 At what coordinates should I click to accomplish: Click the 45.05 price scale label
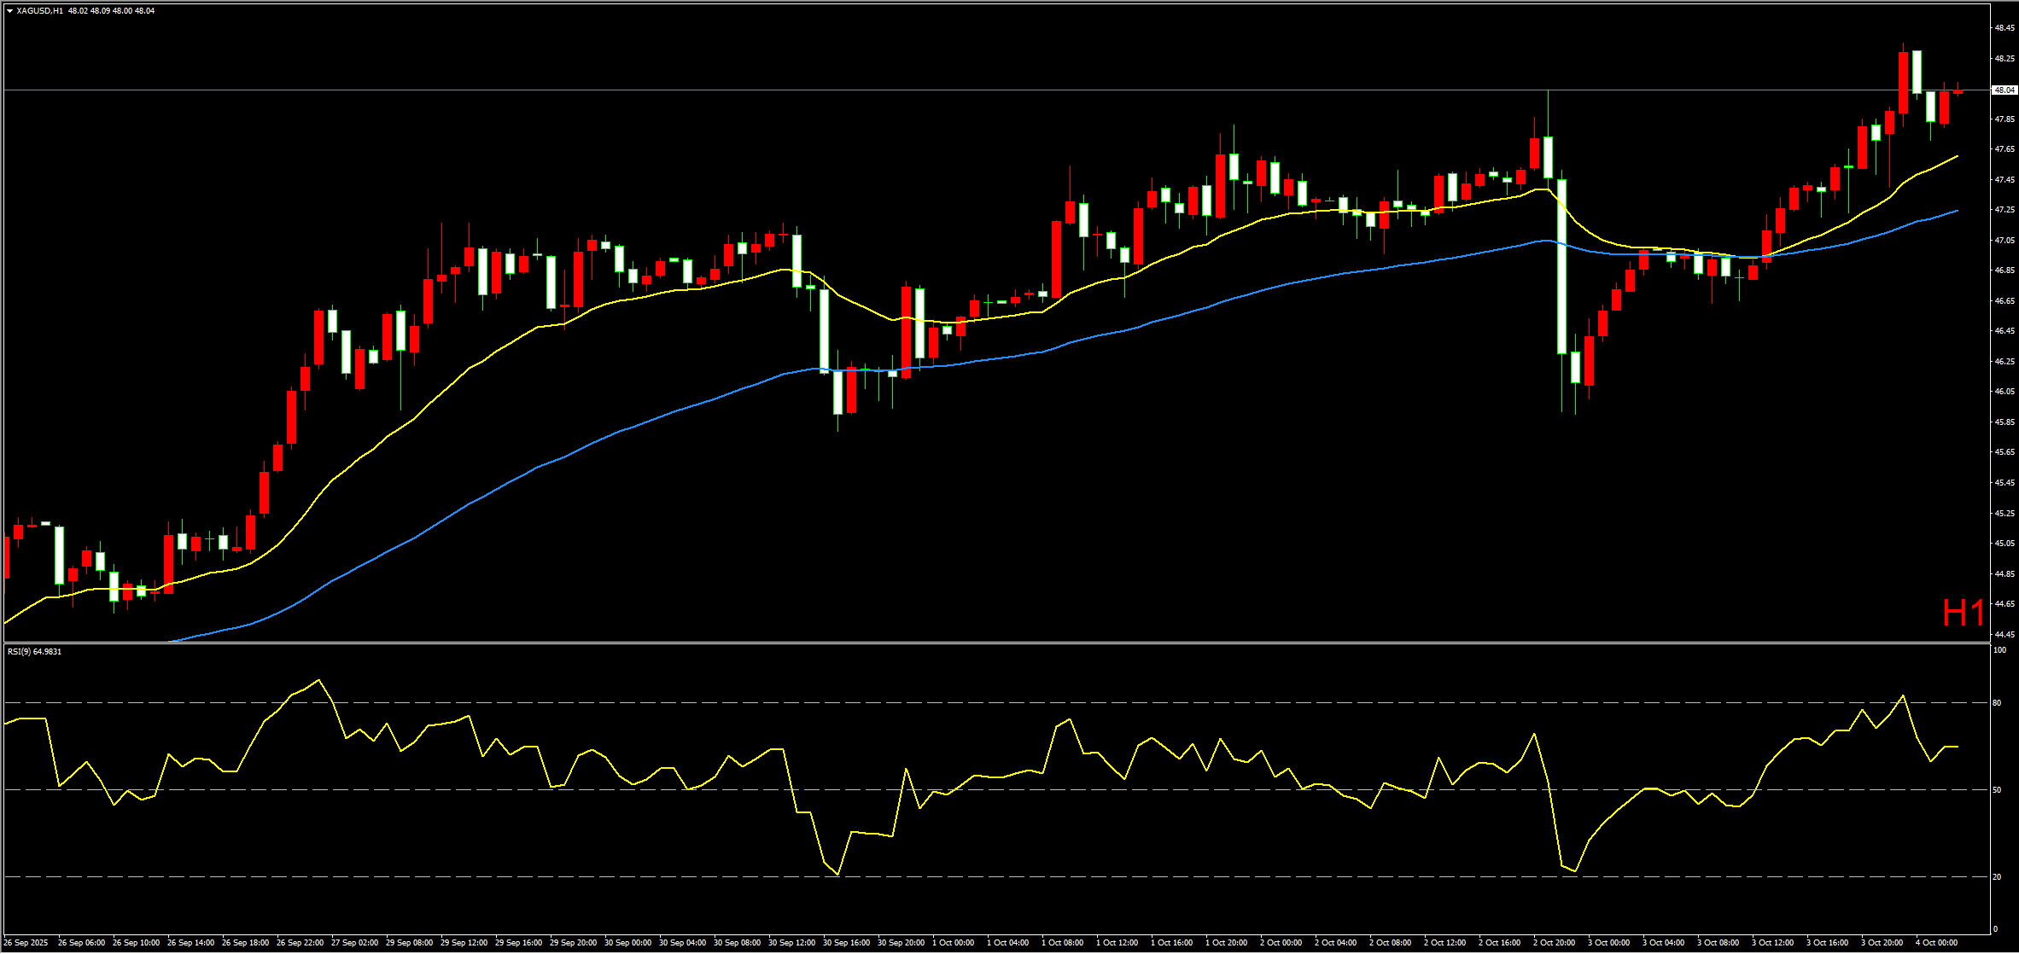(x=2004, y=544)
